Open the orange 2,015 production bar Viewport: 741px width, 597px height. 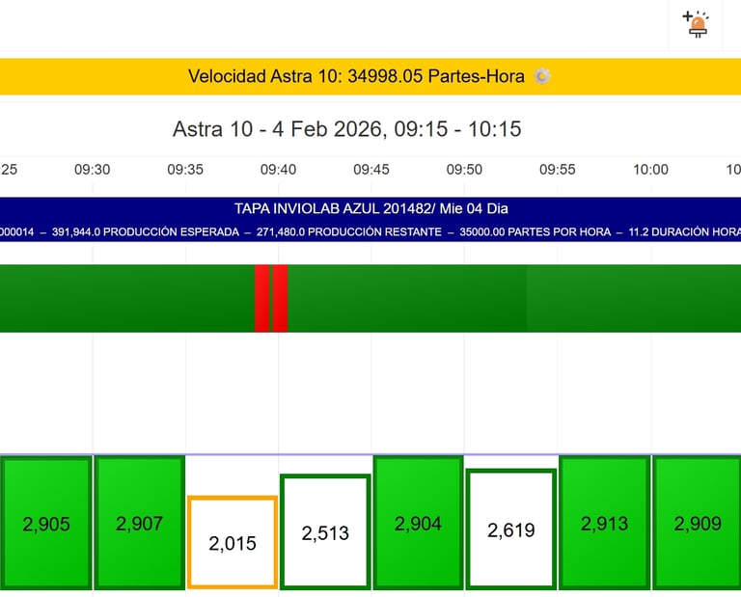tap(233, 542)
